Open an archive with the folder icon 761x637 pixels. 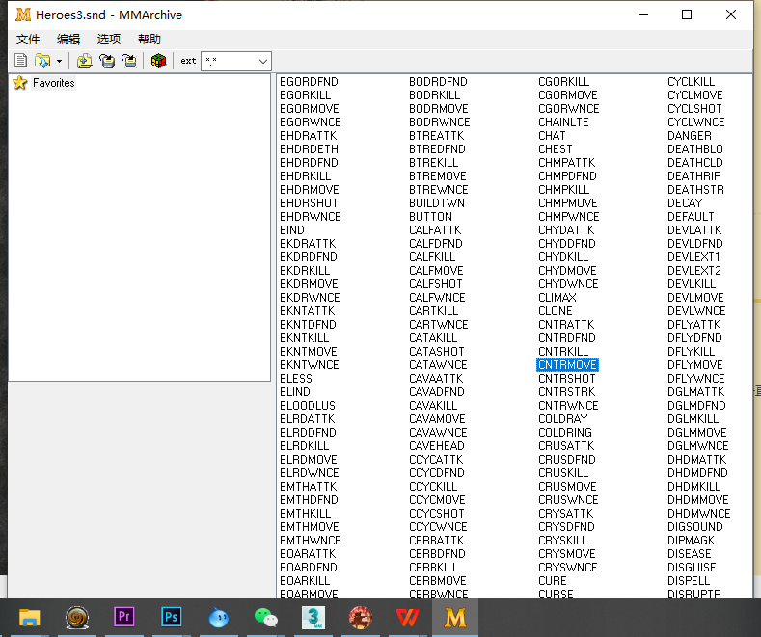point(42,61)
